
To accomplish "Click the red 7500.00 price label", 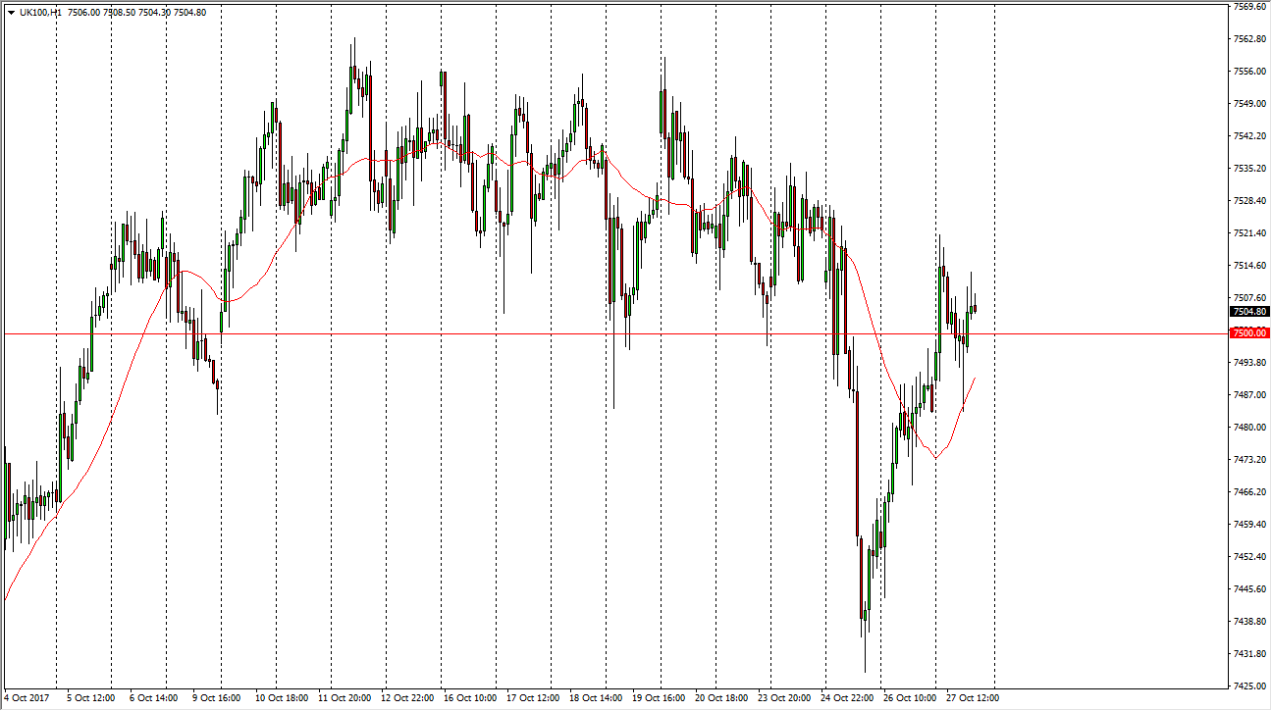I will tap(1248, 333).
